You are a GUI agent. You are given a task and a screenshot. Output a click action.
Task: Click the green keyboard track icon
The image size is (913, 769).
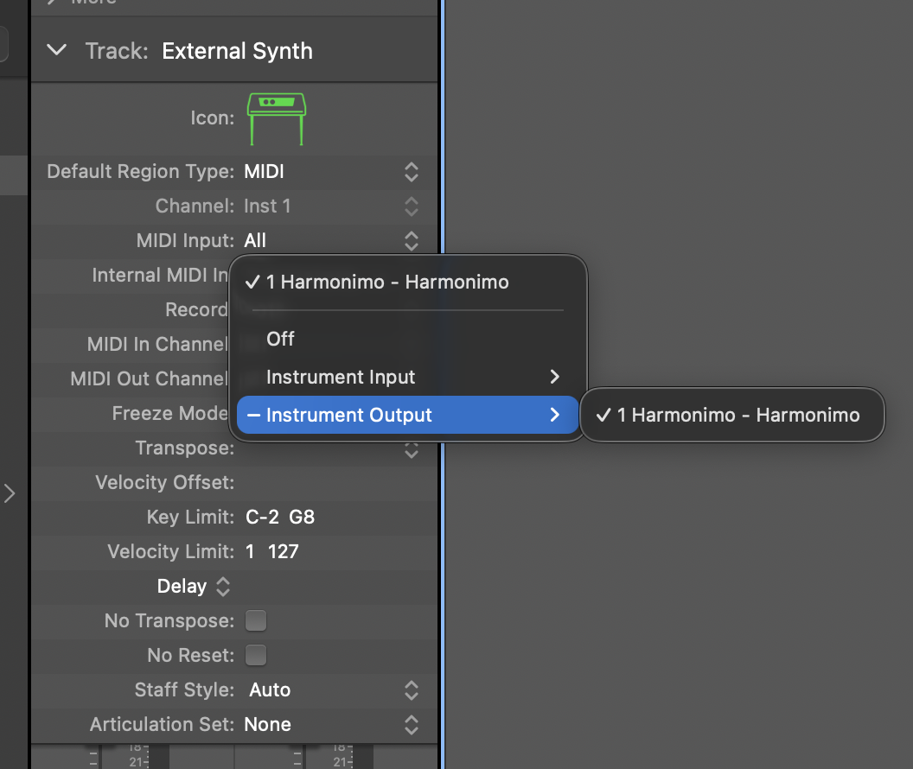click(x=277, y=118)
